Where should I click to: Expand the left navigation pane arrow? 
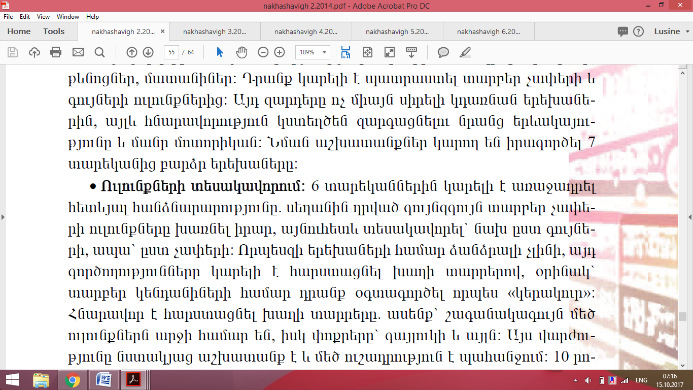click(x=3, y=217)
